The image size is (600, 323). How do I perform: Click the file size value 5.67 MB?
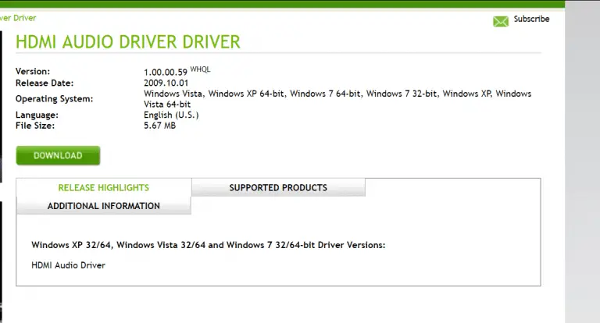tap(159, 126)
